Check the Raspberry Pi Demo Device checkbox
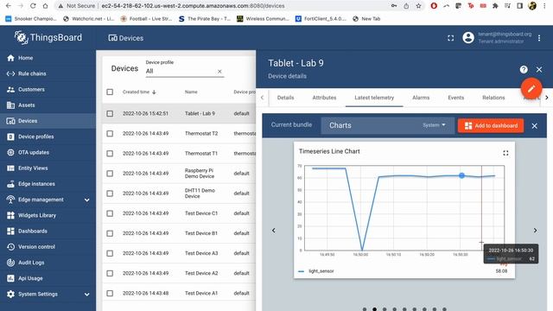Viewport: 553px width, 311px height. 110,174
